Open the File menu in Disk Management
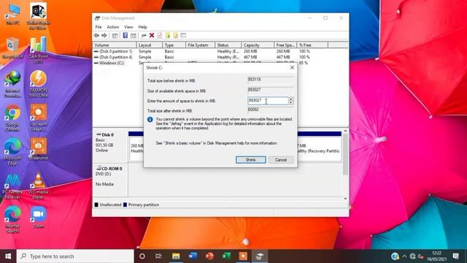467x263 pixels. pos(99,27)
